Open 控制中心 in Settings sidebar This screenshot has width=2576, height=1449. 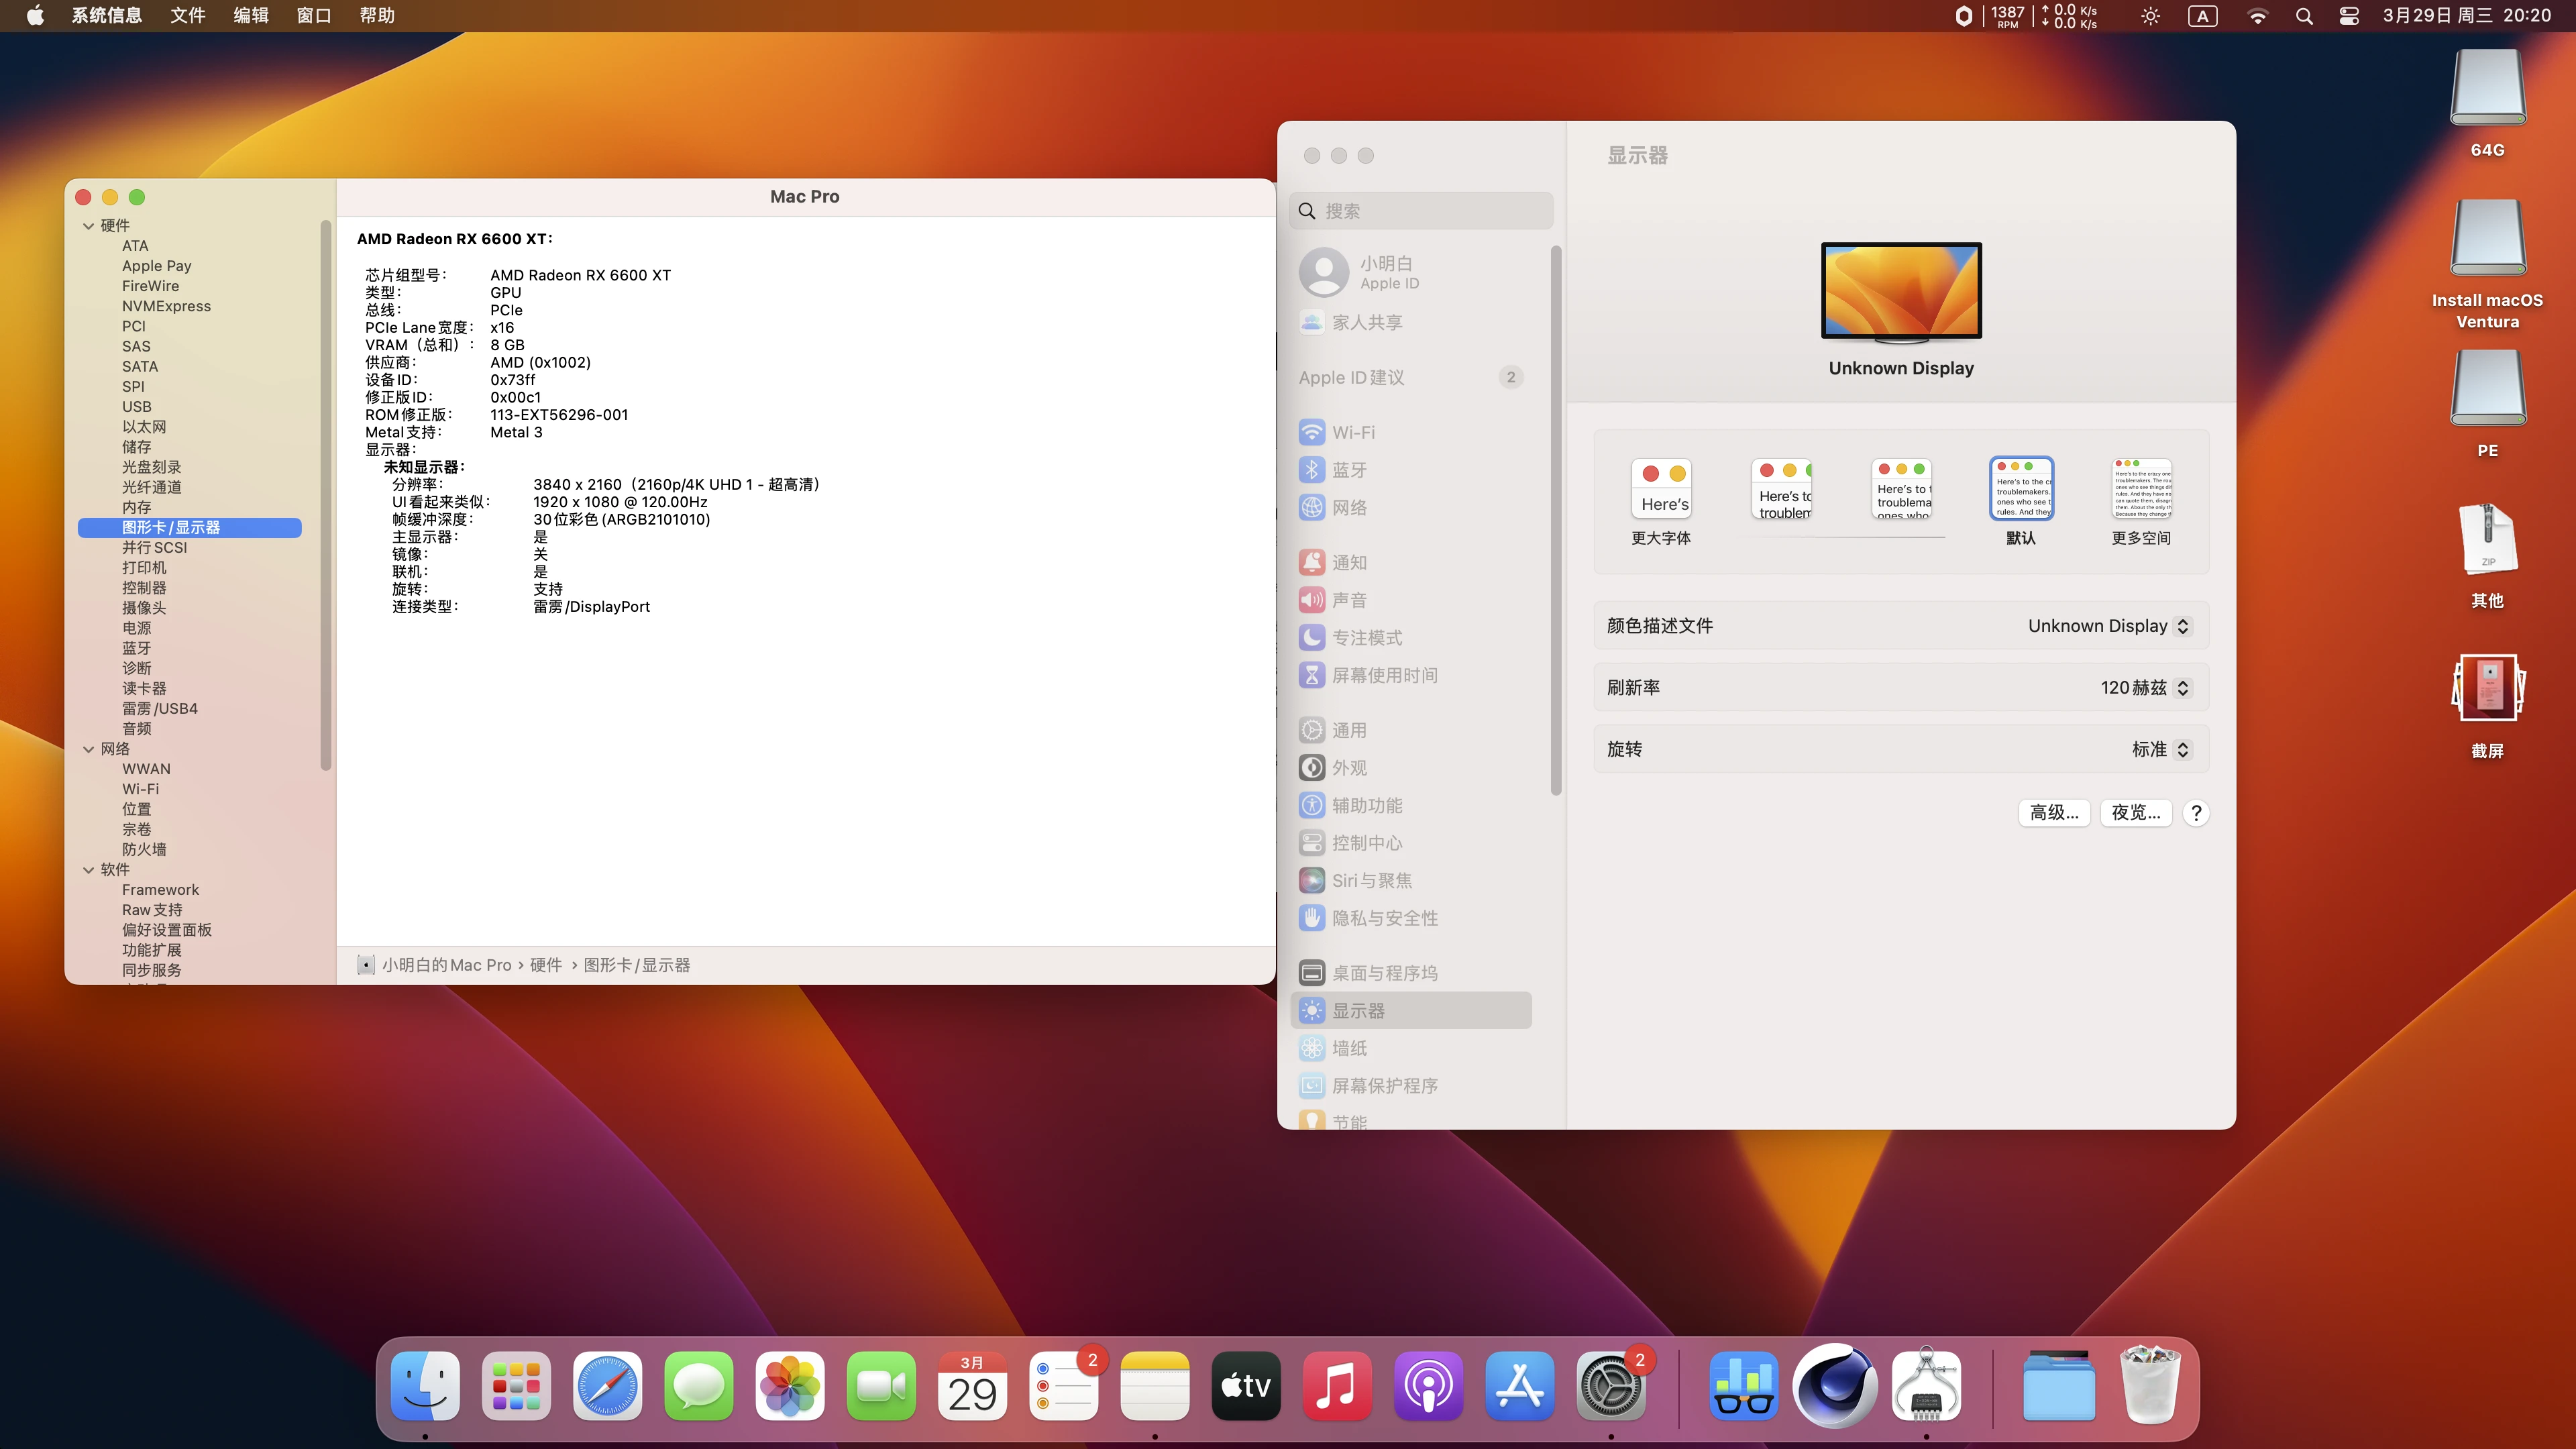[x=1410, y=843]
